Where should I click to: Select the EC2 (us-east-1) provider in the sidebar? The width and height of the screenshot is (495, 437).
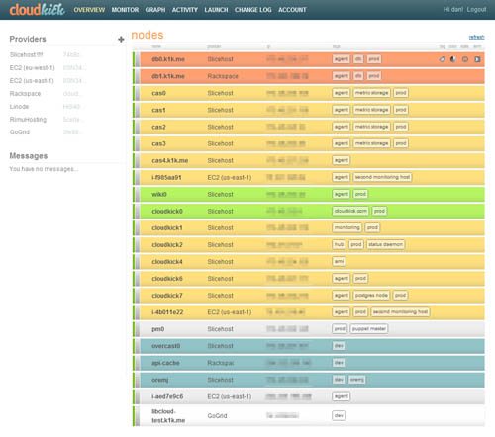pyautogui.click(x=32, y=80)
